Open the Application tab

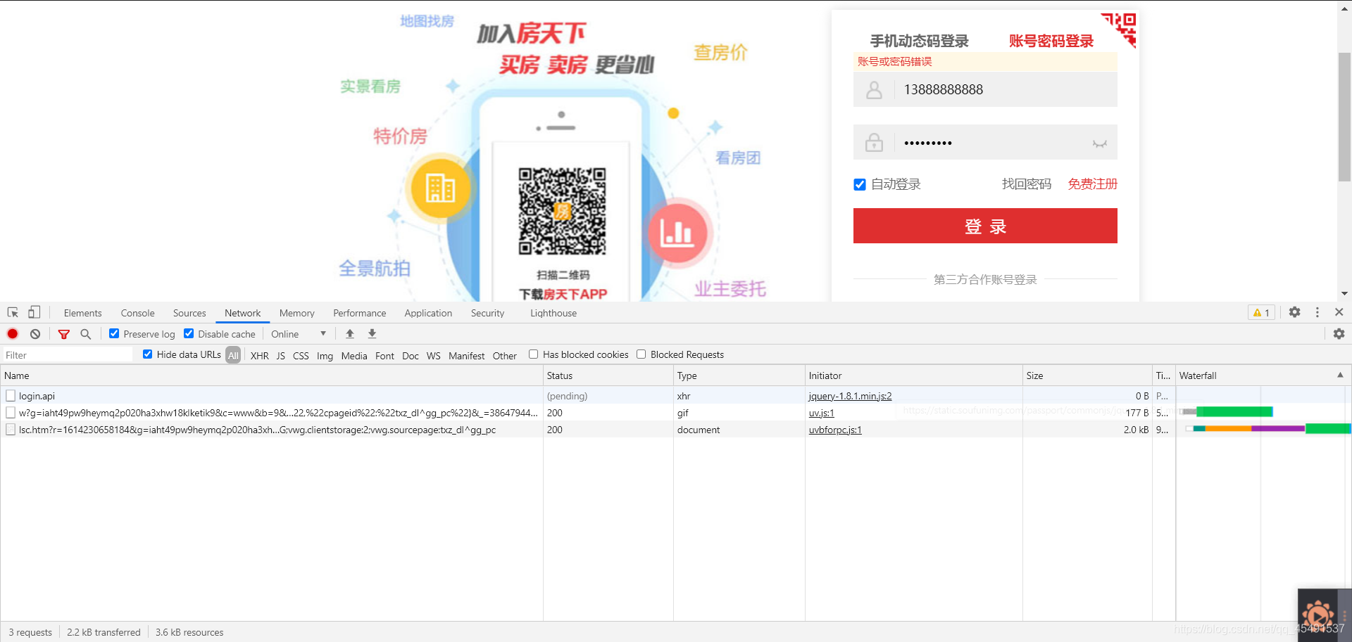click(428, 313)
